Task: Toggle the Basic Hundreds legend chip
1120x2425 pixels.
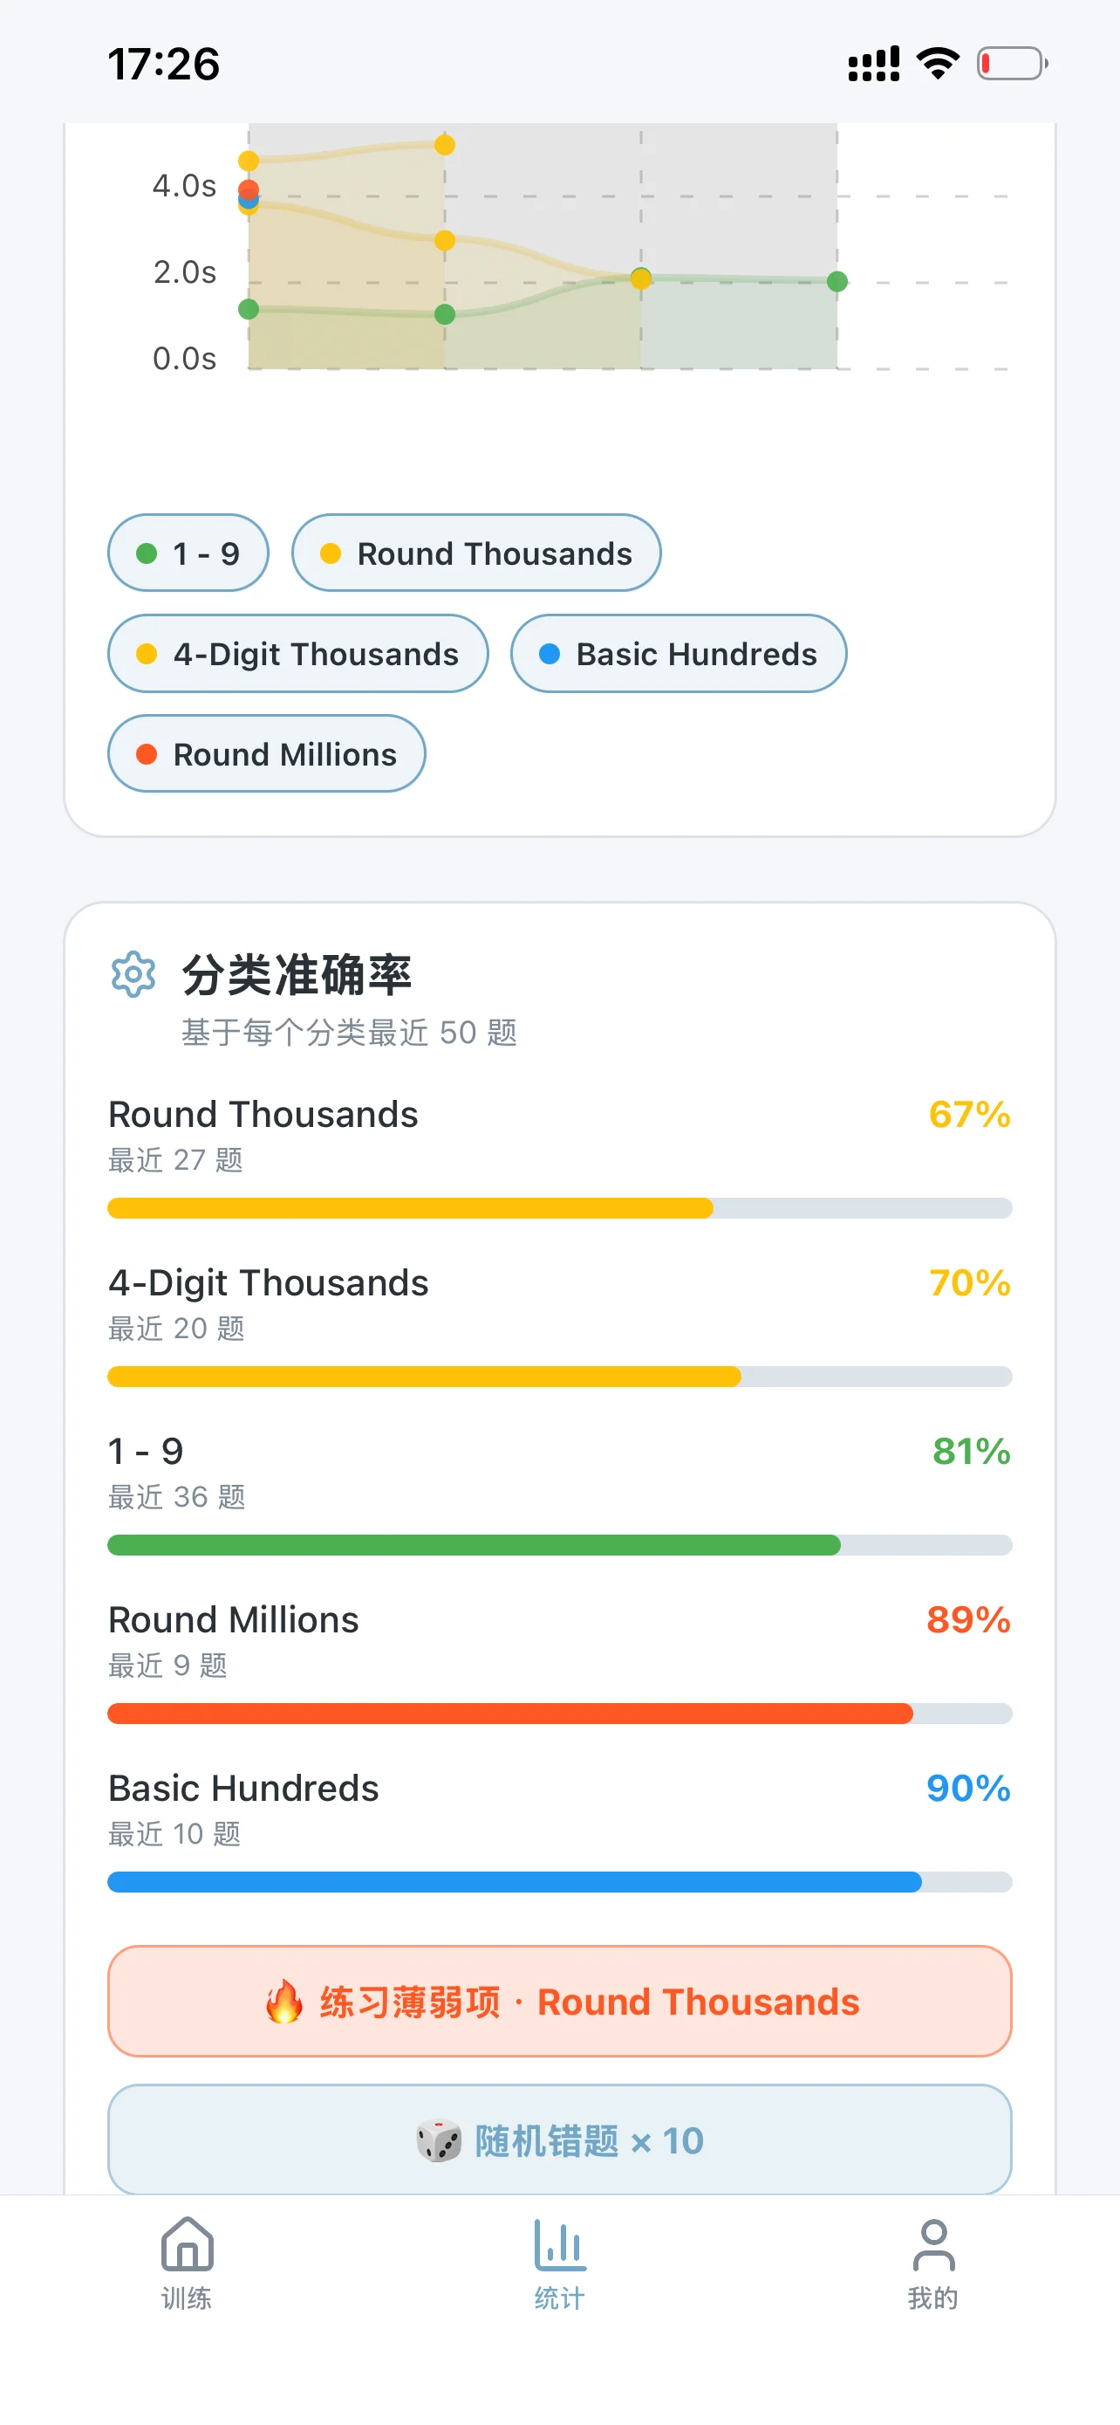Action: coord(678,653)
